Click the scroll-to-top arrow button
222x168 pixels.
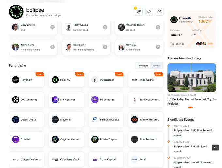215,148
